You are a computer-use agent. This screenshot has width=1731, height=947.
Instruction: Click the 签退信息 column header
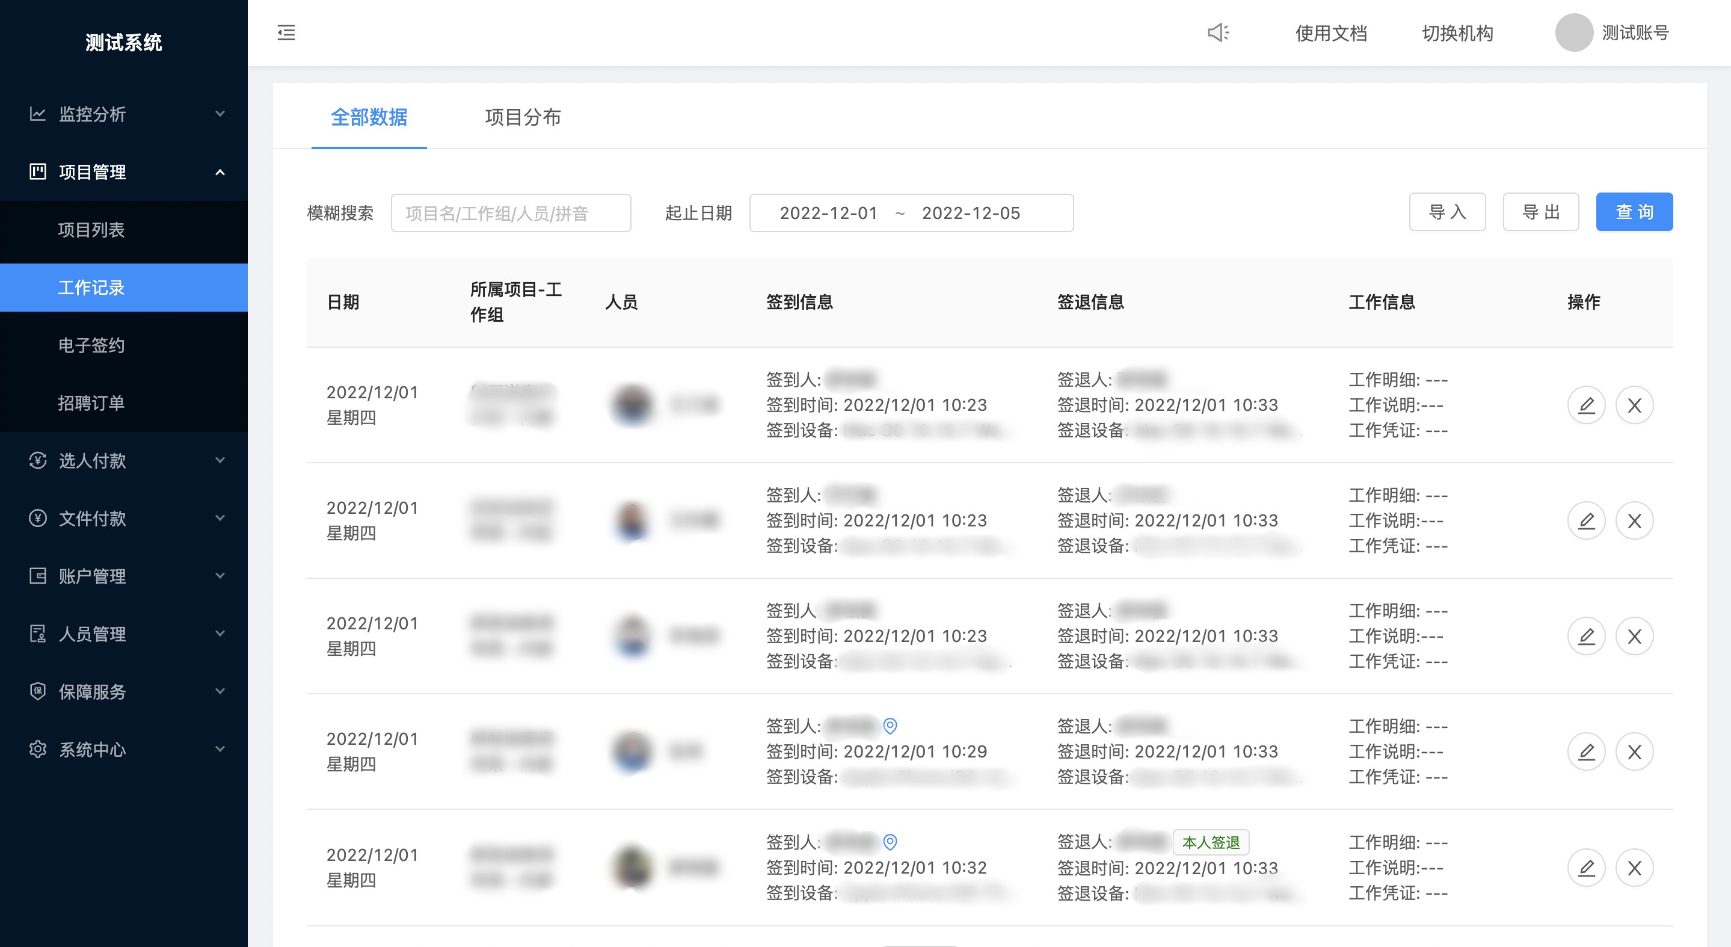(1090, 302)
